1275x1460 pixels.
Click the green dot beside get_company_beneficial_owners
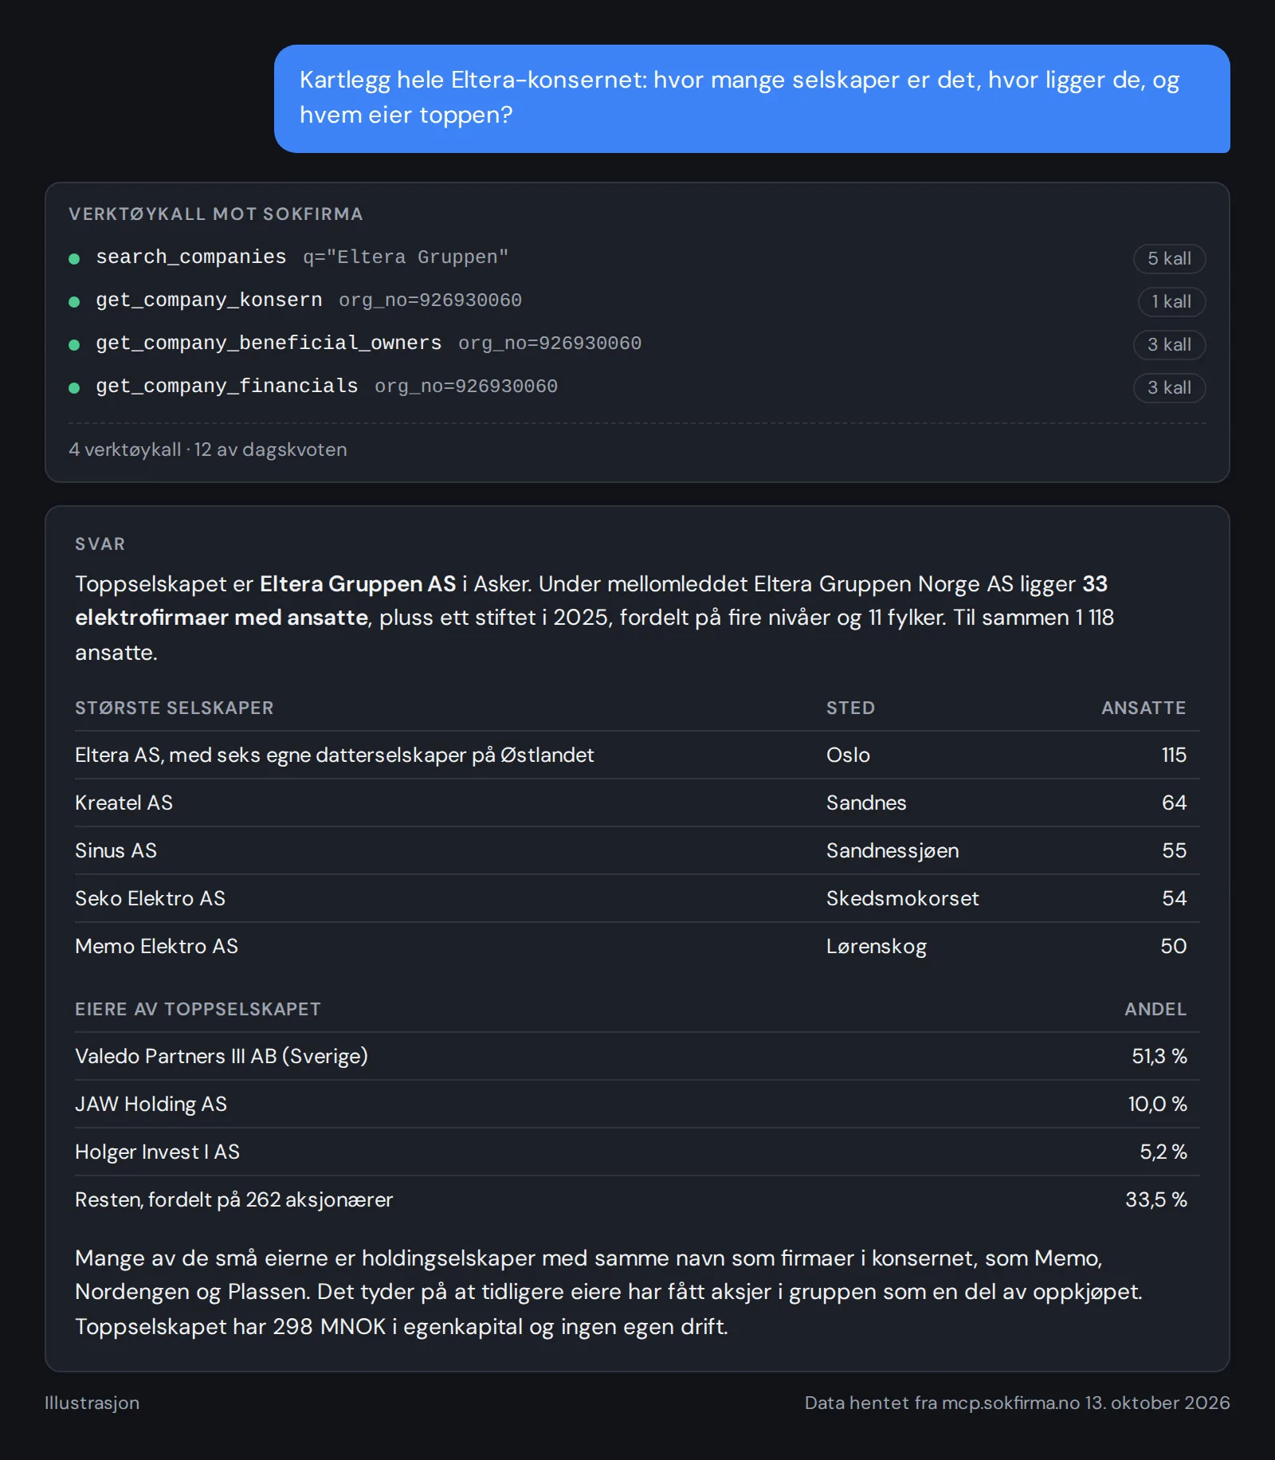coord(74,344)
